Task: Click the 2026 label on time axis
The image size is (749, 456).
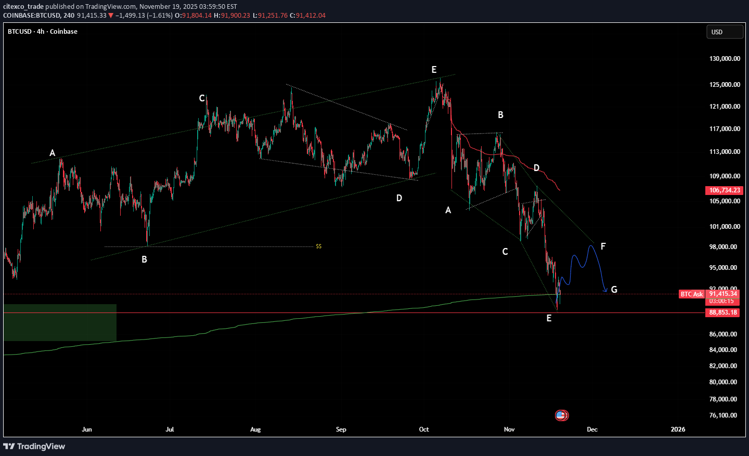Action: (x=678, y=429)
